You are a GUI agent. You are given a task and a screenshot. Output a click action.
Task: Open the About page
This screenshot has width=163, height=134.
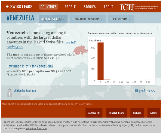click(x=108, y=7)
